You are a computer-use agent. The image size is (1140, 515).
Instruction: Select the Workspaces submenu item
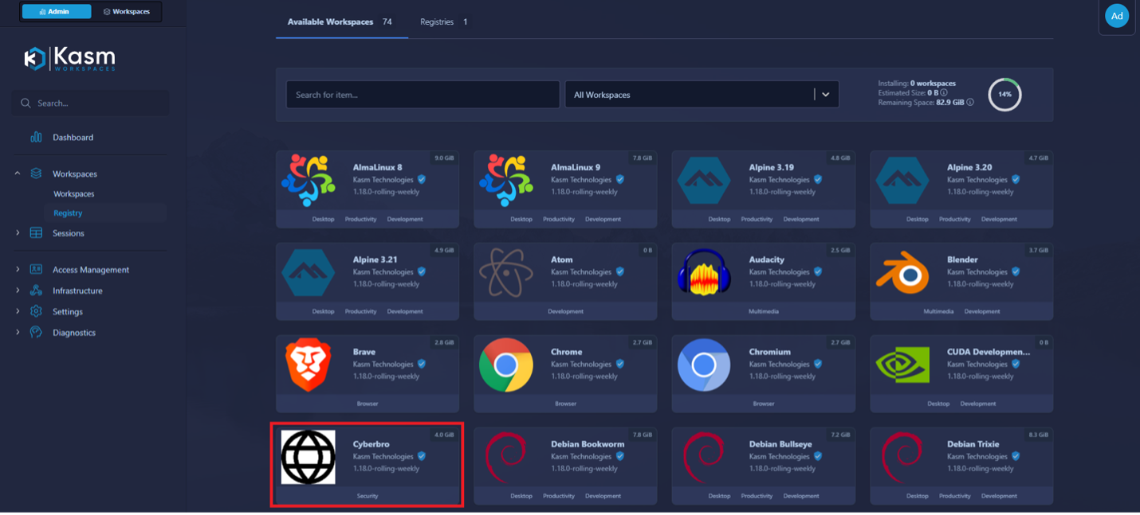(74, 193)
